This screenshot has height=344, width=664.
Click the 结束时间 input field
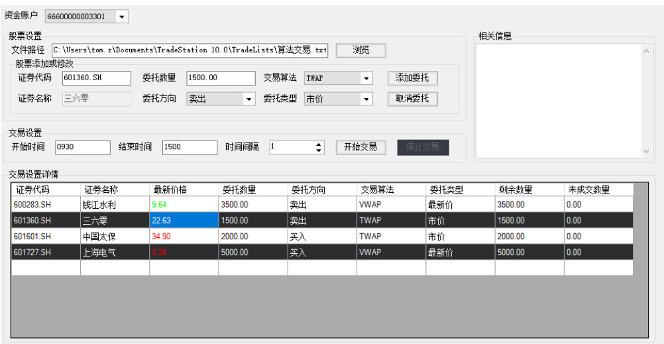click(190, 147)
